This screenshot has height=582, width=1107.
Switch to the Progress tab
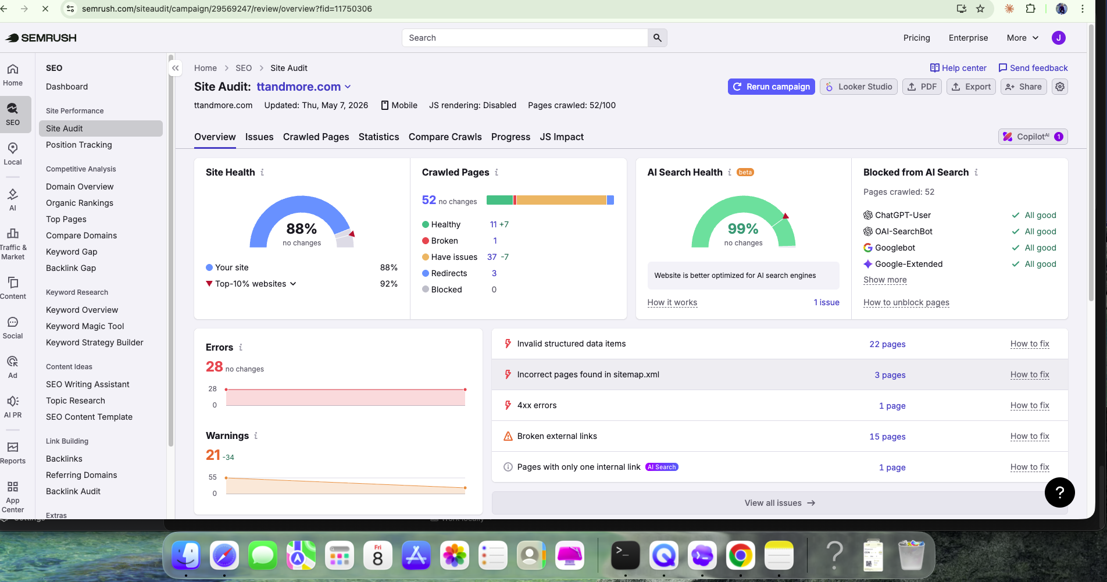(x=510, y=137)
